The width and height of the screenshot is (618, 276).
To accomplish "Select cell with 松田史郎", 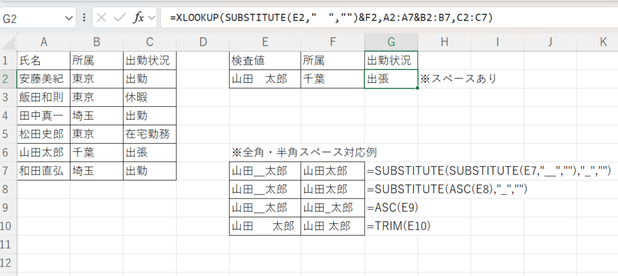I will pyautogui.click(x=43, y=135).
